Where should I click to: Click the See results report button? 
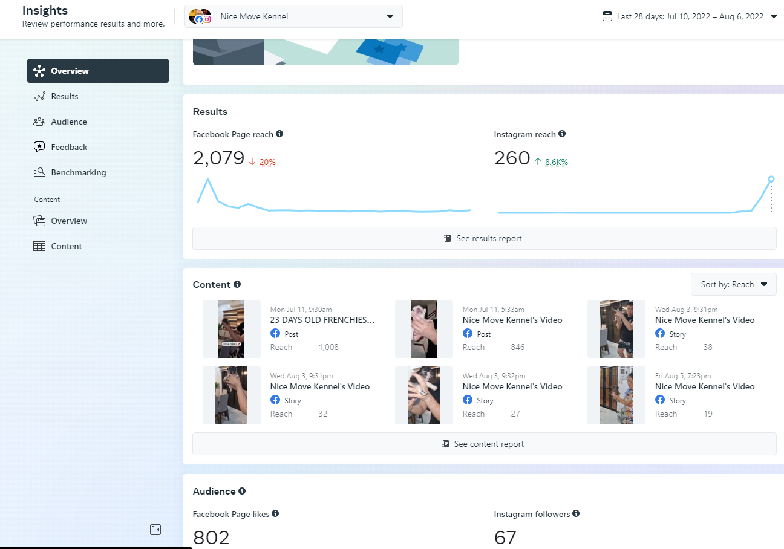click(484, 238)
